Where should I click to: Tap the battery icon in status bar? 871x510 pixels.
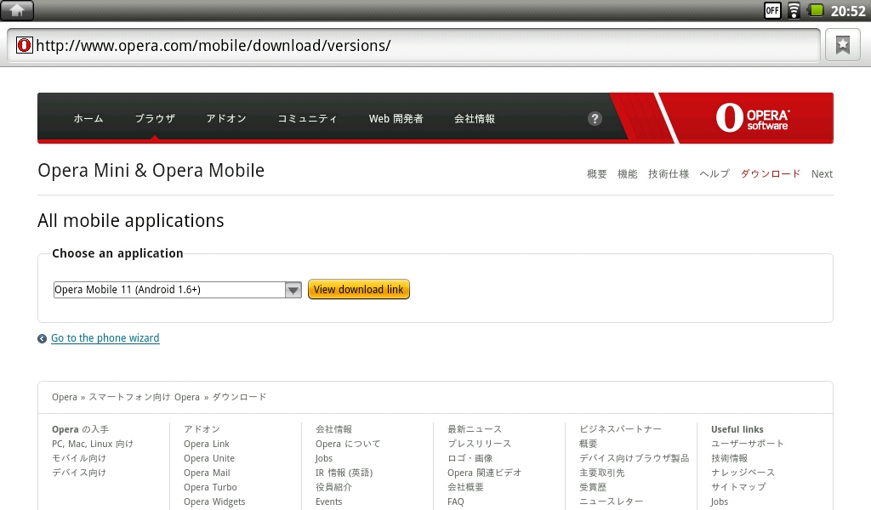click(816, 10)
